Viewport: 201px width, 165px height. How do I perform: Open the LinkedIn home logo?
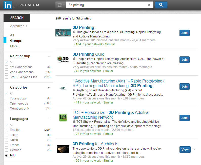[x=8, y=5]
